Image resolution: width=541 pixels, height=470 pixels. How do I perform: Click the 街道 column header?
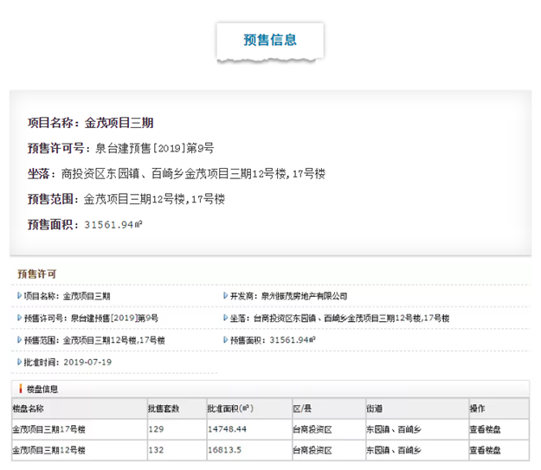pyautogui.click(x=417, y=409)
